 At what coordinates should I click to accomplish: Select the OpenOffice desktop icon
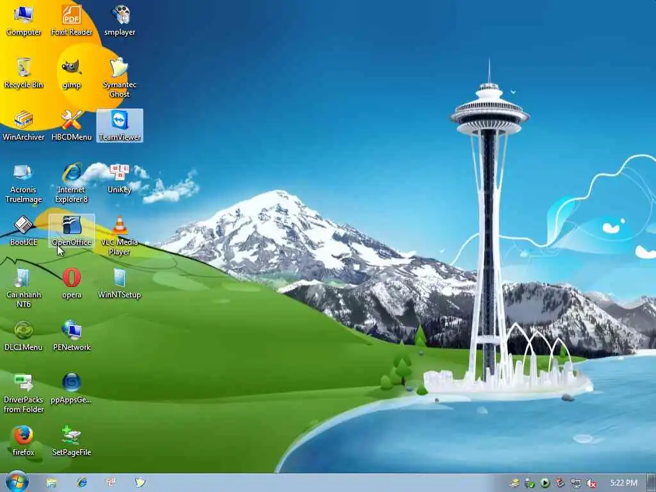tap(72, 231)
